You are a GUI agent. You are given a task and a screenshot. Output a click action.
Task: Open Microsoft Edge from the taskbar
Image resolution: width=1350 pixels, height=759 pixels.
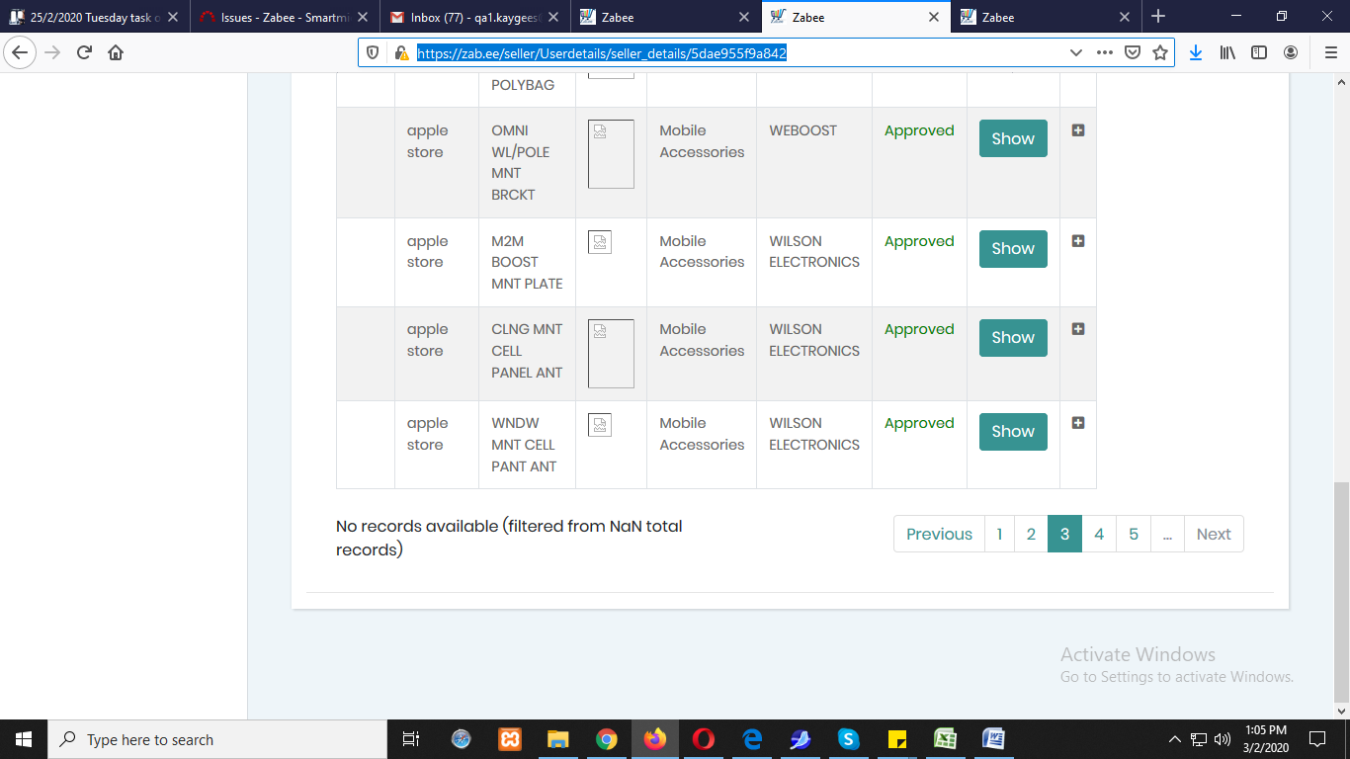(x=752, y=739)
